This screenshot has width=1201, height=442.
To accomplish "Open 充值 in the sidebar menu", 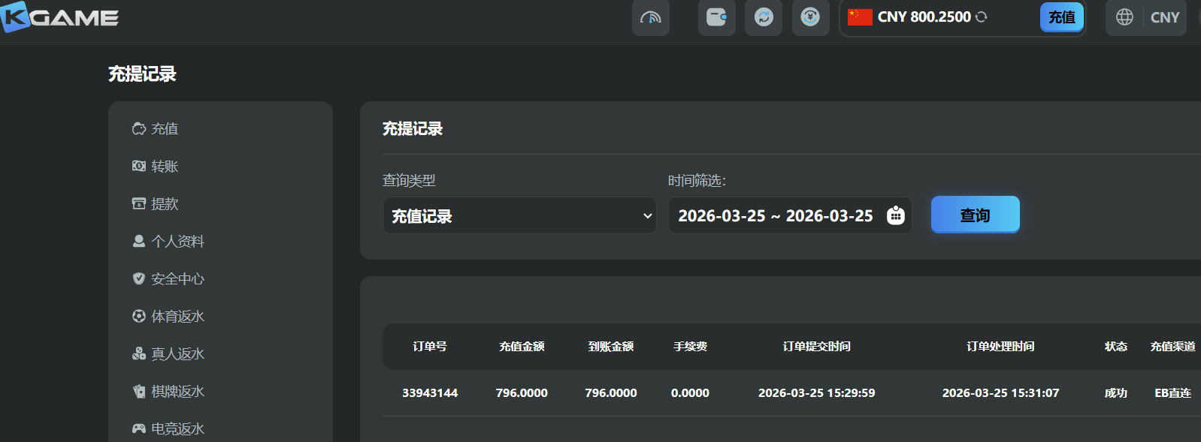I will pos(165,129).
